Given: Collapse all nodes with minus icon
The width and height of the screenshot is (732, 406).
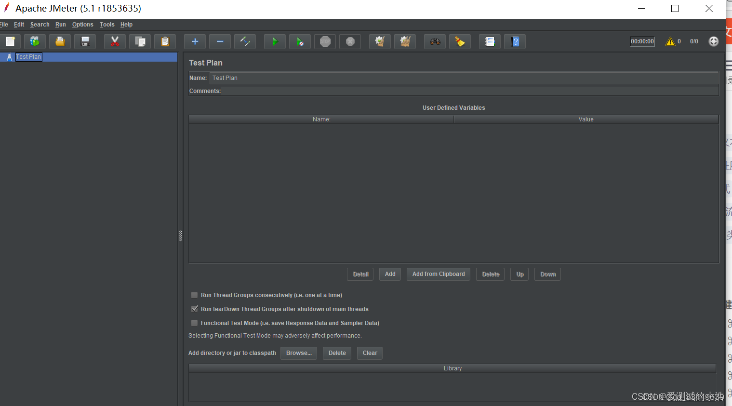Looking at the screenshot, I should (220, 41).
